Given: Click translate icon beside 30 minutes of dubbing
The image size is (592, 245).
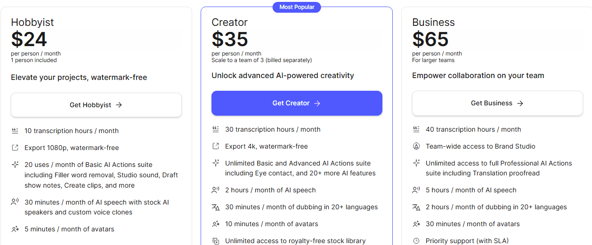Looking at the screenshot, I should (x=216, y=207).
